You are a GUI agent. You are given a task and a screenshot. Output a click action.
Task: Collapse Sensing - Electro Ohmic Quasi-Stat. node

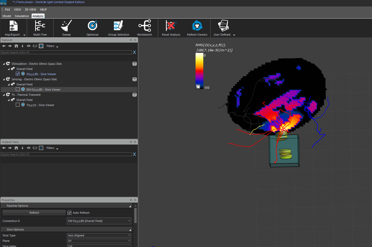coord(4,79)
